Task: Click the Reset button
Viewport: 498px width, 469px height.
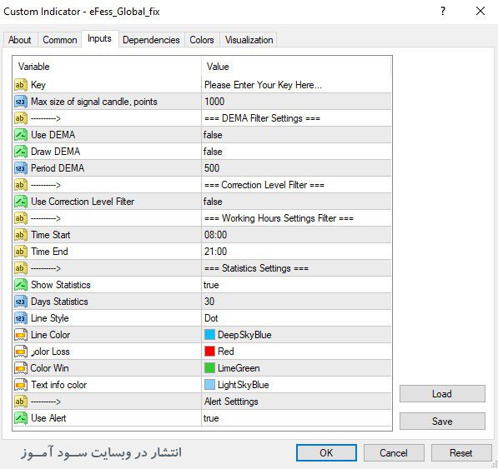Action: (x=460, y=453)
